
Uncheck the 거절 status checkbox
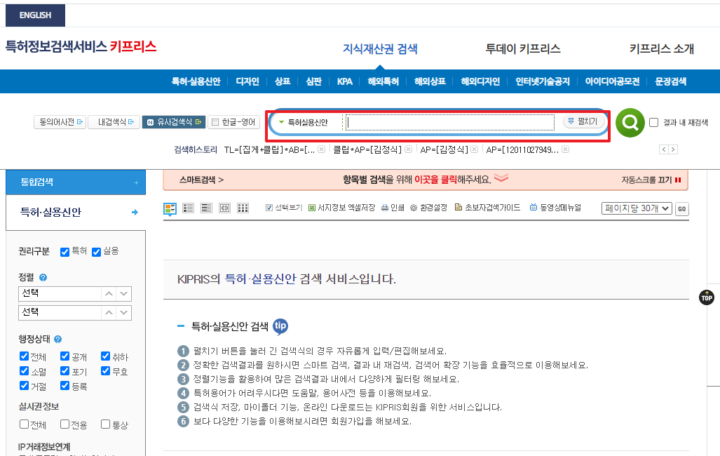(x=25, y=386)
